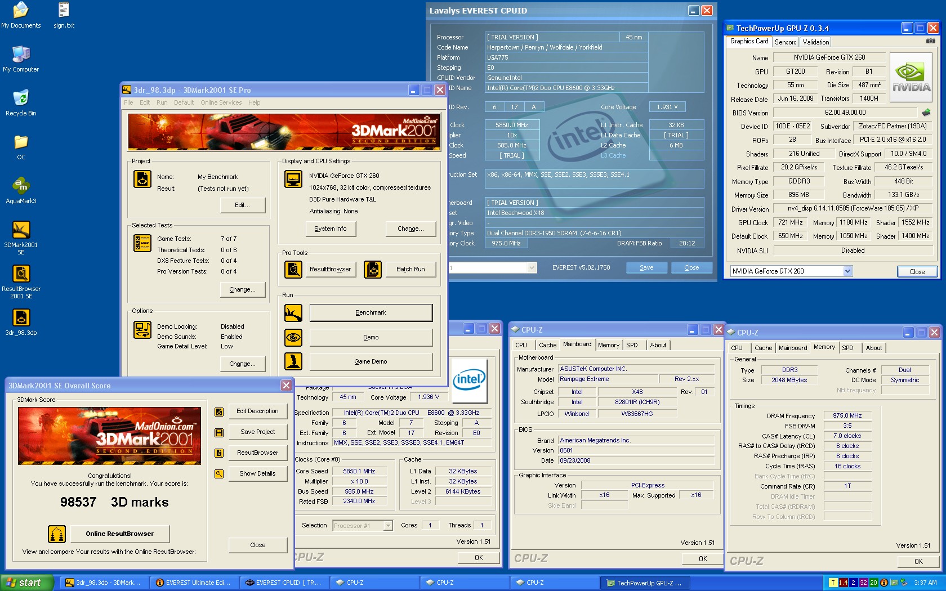Click the Options icon in 3DMark2001
Image resolution: width=946 pixels, height=591 pixels.
pyautogui.click(x=142, y=330)
